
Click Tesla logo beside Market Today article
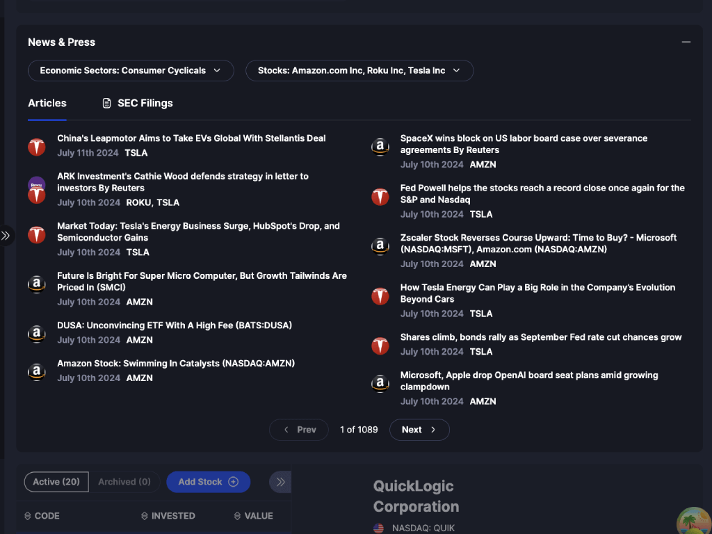click(37, 235)
